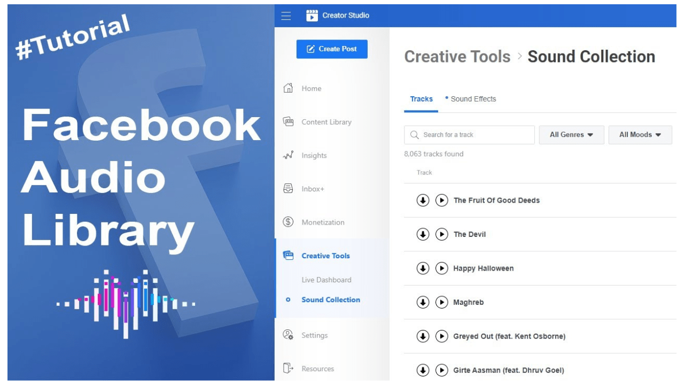The image size is (684, 385).
Task: Click Maghreb track title
Action: click(x=469, y=303)
